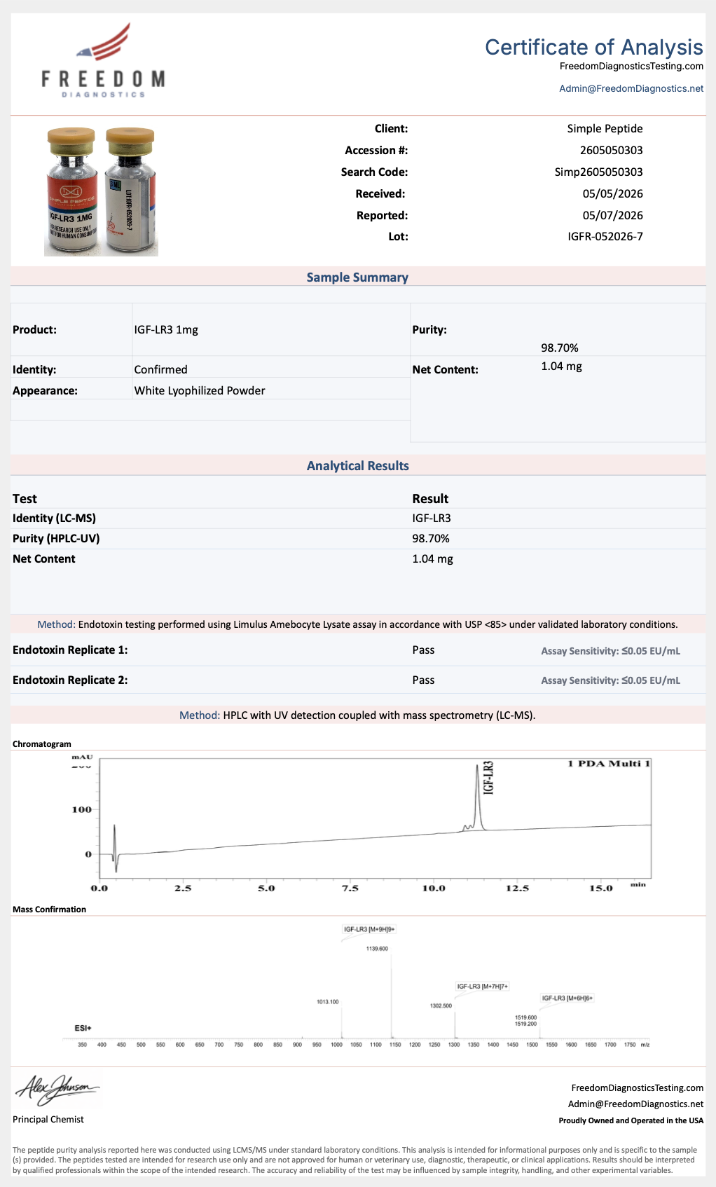Viewport: 716px width, 1187px height.
Task: Click the IGF-LR3 [M+7H]7+ annotation
Action: point(483,987)
